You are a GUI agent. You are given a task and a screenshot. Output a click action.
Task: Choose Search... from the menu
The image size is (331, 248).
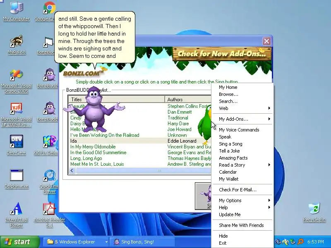click(242, 101)
